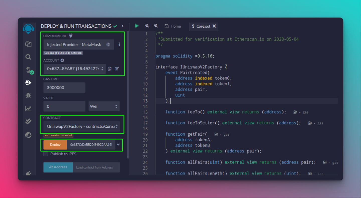Open the File Explorer sidebar icon
361x198 pixels.
[x=28, y=44]
